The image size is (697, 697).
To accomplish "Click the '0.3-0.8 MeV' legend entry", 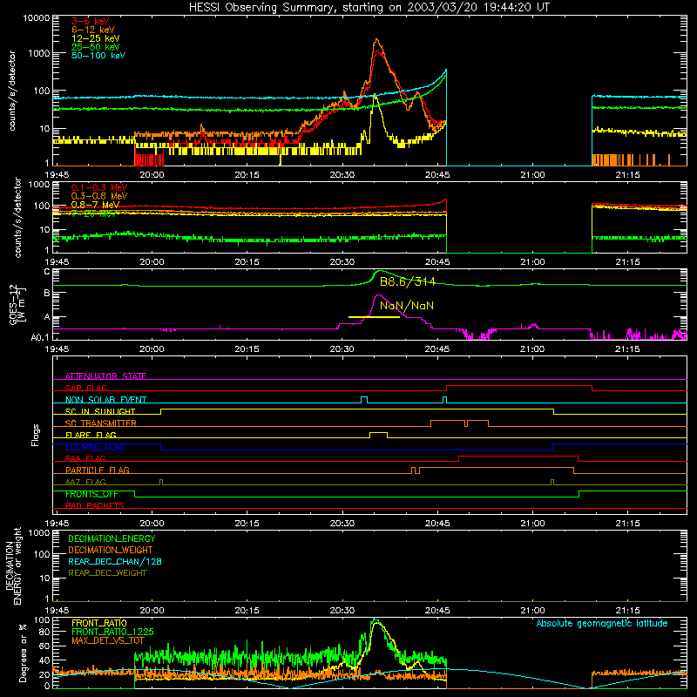I will [99, 196].
